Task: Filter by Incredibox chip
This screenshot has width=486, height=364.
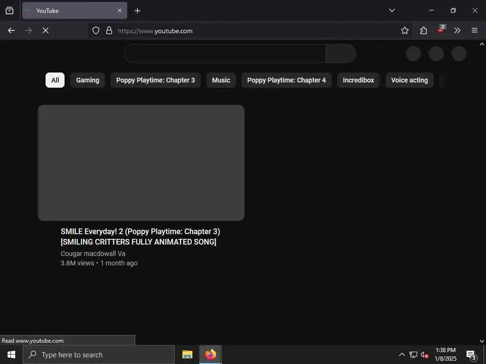Action: [358, 80]
